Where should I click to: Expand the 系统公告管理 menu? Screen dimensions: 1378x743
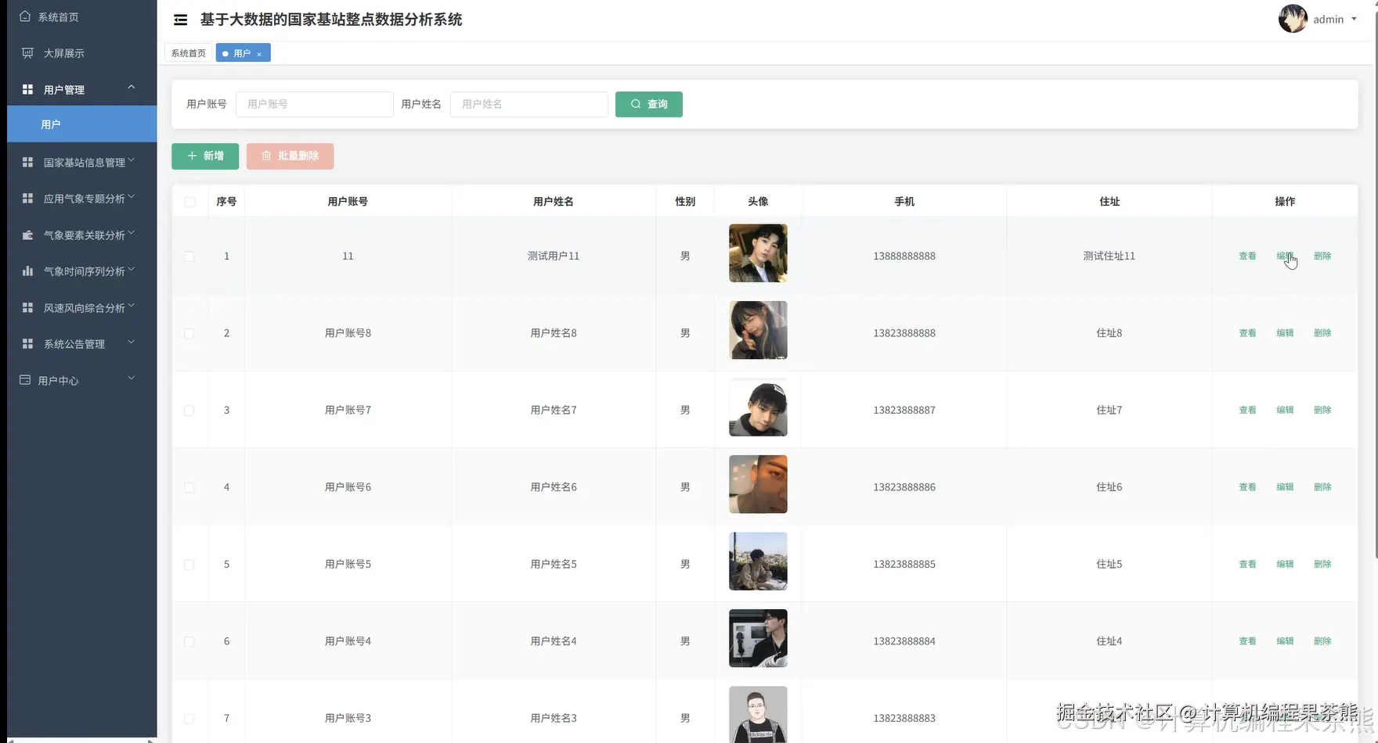tap(132, 342)
